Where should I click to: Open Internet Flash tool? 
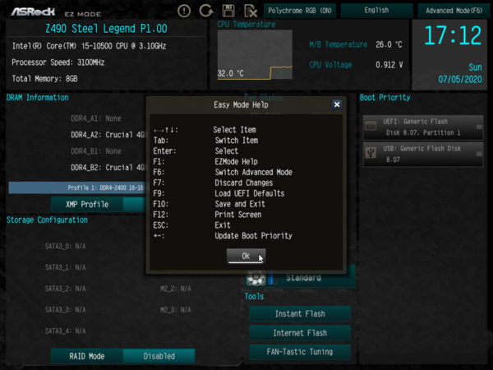pyautogui.click(x=300, y=333)
